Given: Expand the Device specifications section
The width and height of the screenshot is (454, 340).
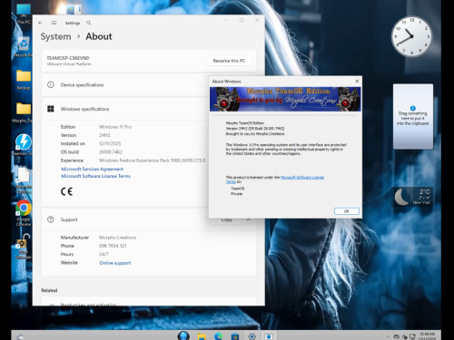Looking at the screenshot, I should pyautogui.click(x=149, y=85).
